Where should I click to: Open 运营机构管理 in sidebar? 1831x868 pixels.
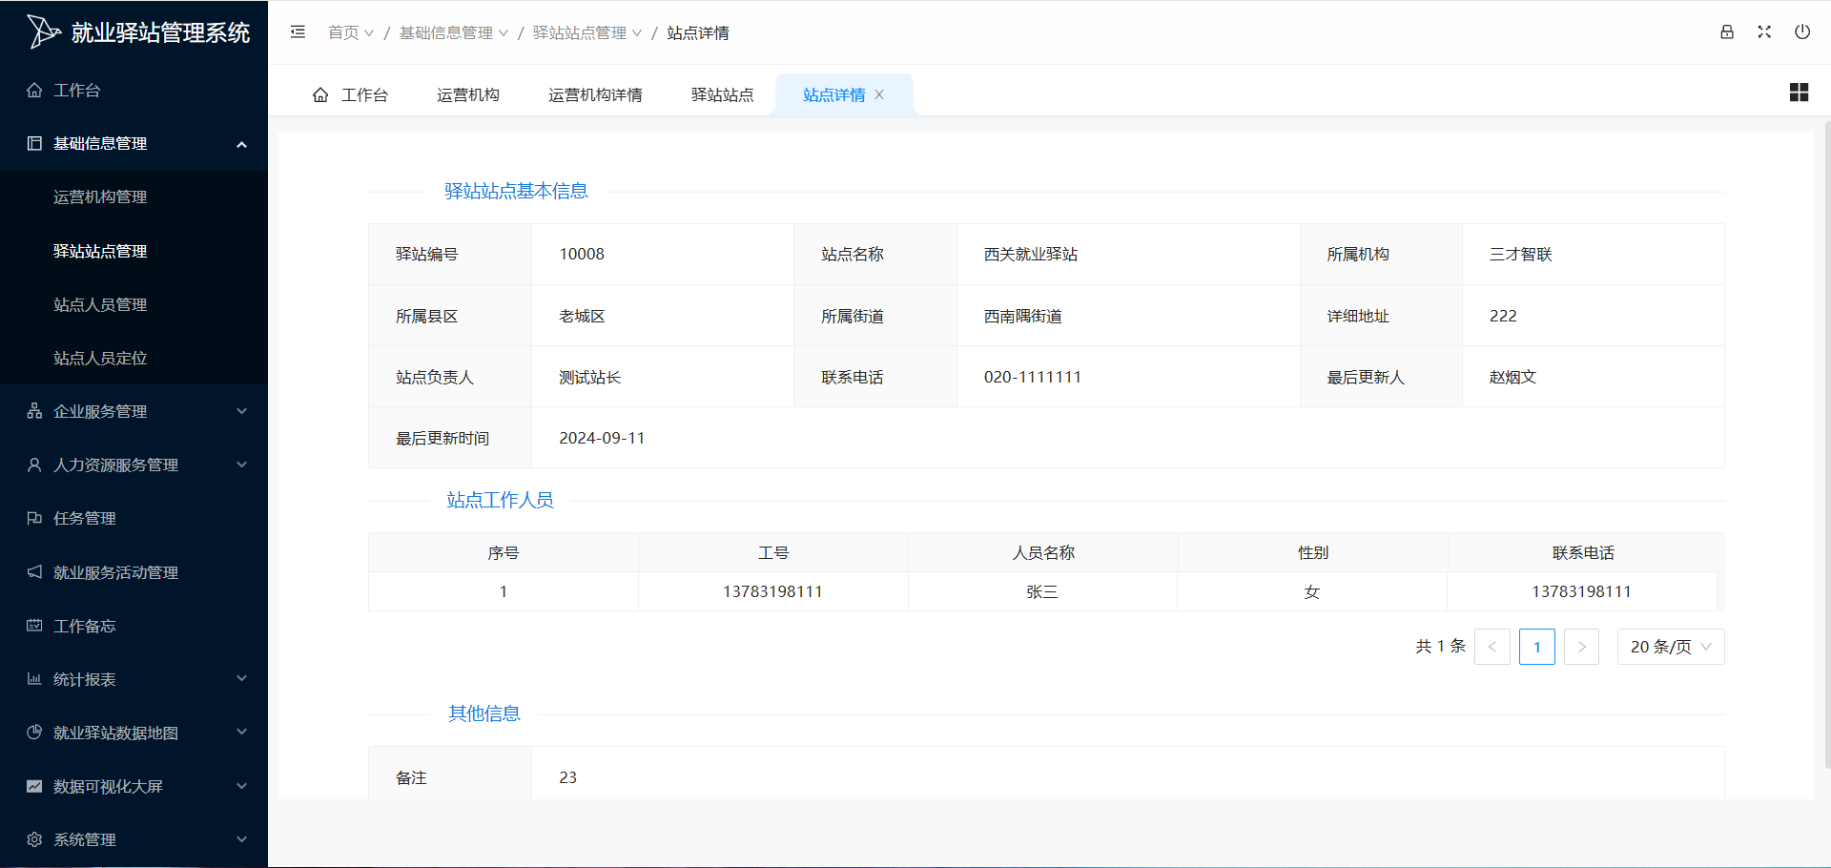(x=134, y=197)
